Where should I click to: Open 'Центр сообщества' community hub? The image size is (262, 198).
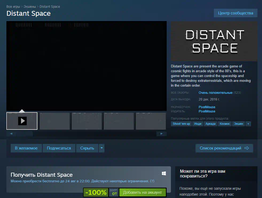tap(236, 13)
